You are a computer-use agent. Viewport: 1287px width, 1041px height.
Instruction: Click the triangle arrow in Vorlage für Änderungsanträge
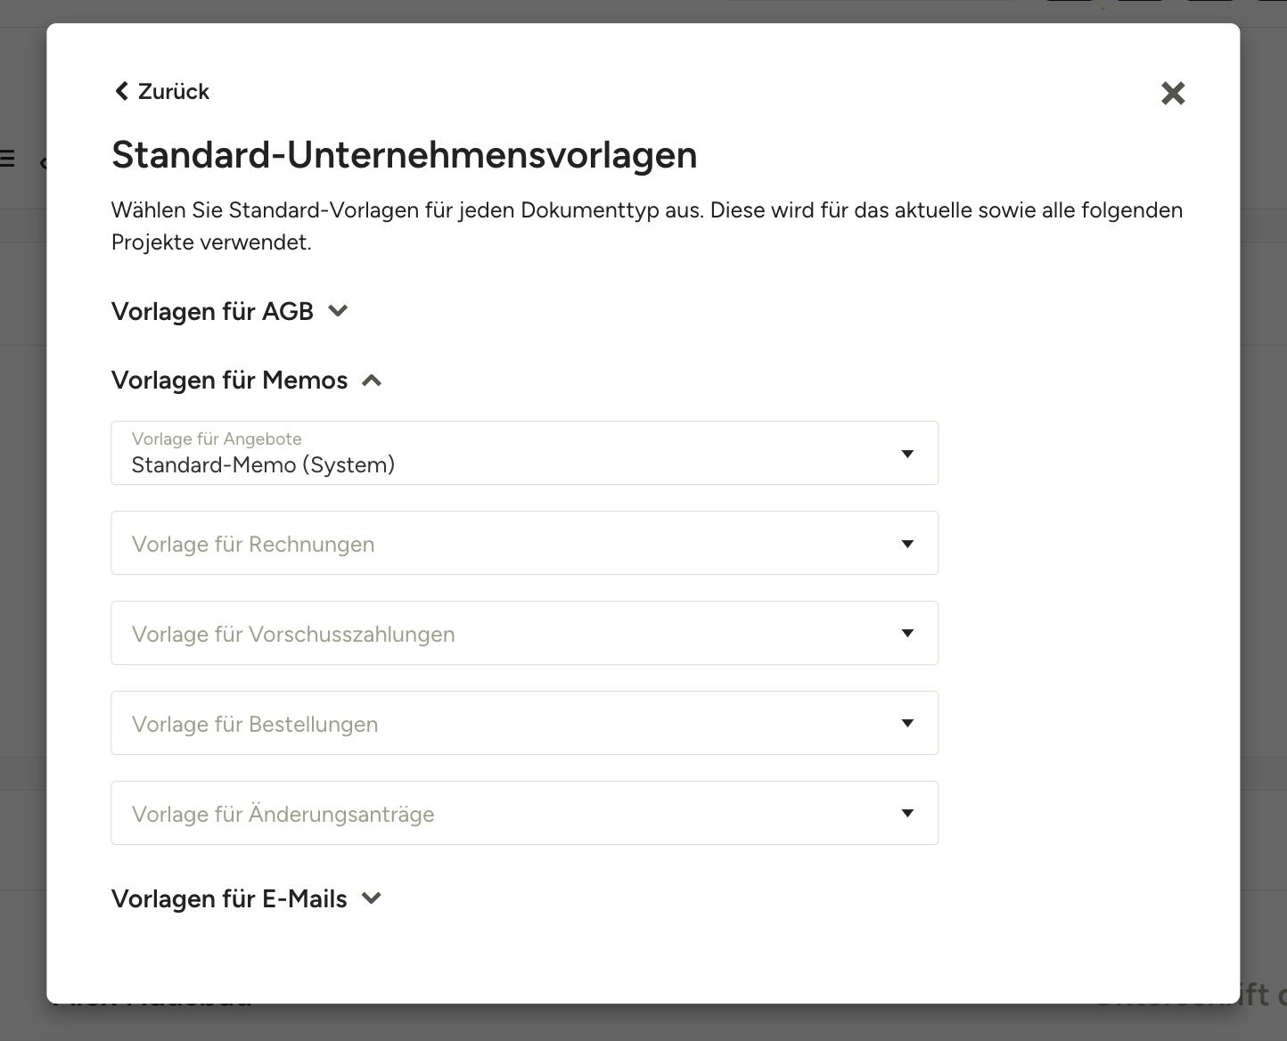coord(907,814)
